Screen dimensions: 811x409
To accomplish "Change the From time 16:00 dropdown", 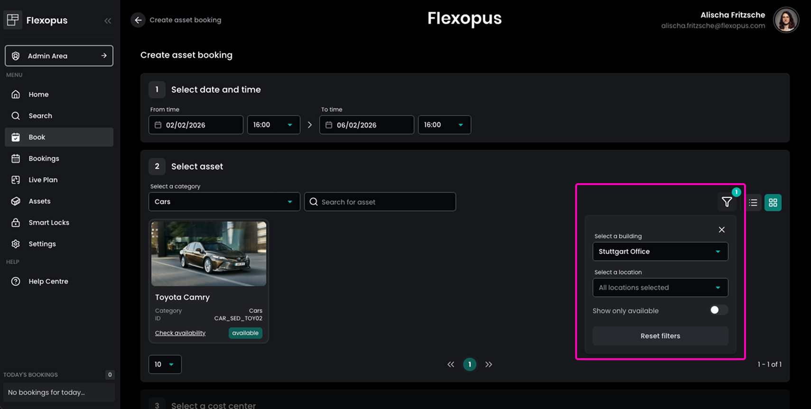I will (x=273, y=125).
